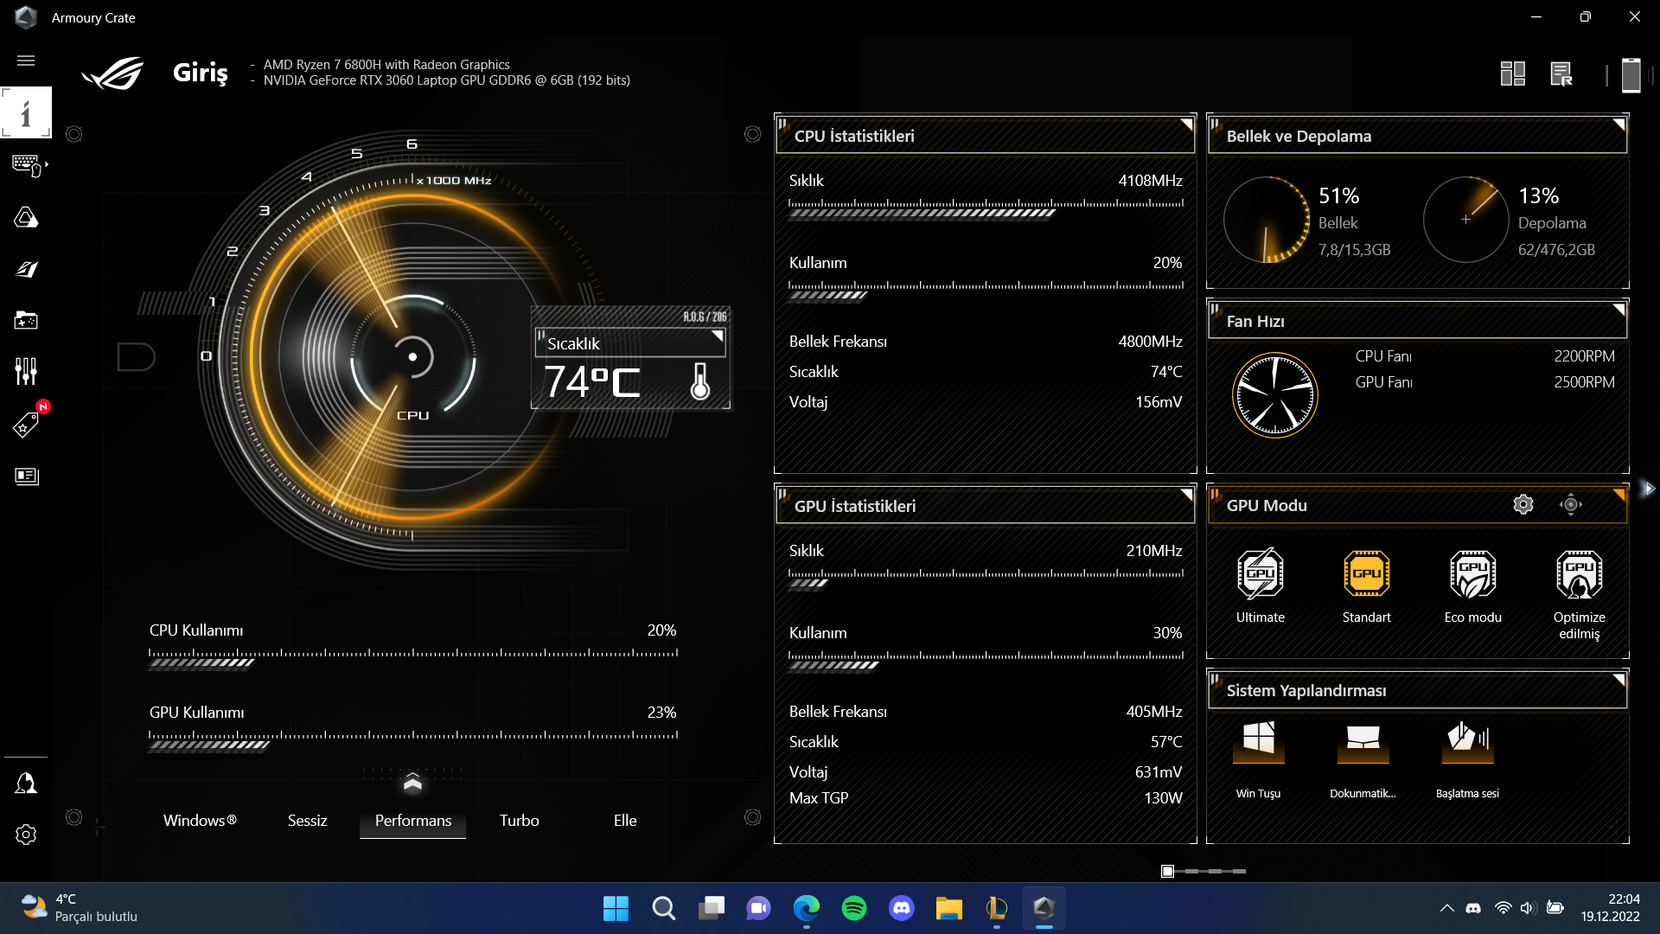
Task: Open the Game Library sidebar icon
Action: [26, 321]
